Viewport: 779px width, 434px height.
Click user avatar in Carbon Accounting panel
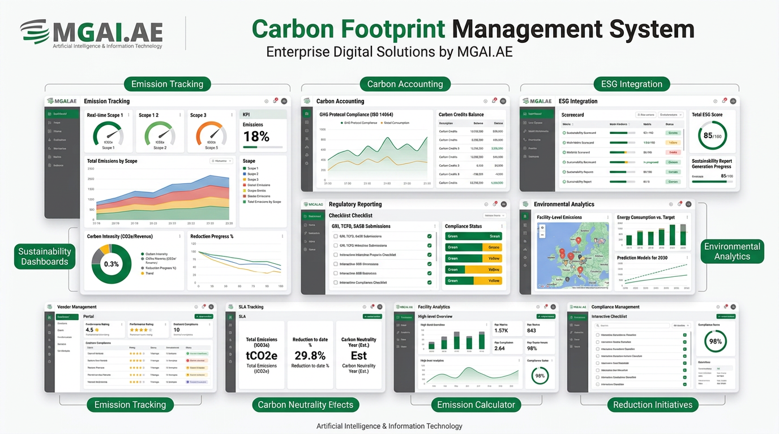click(x=503, y=101)
